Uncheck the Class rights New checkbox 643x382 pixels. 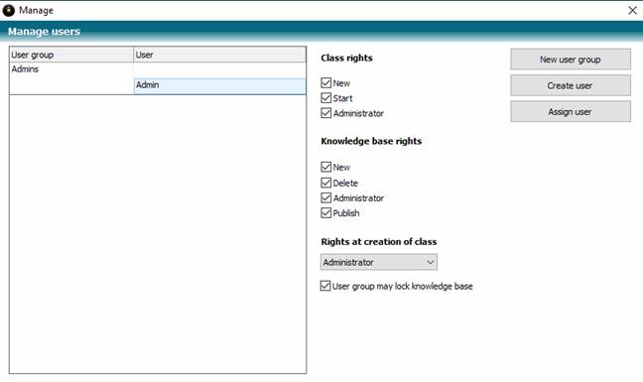click(326, 83)
